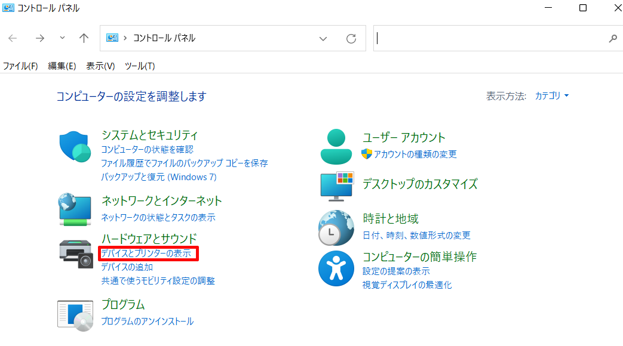Open the 表示(V) menu
The height and width of the screenshot is (346, 623).
coord(101,66)
